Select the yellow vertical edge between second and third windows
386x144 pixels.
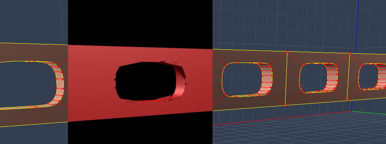tap(349, 77)
